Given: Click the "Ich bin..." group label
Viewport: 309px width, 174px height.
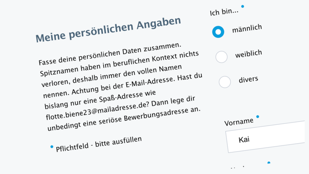Looking at the screenshot, I should pos(224,12).
